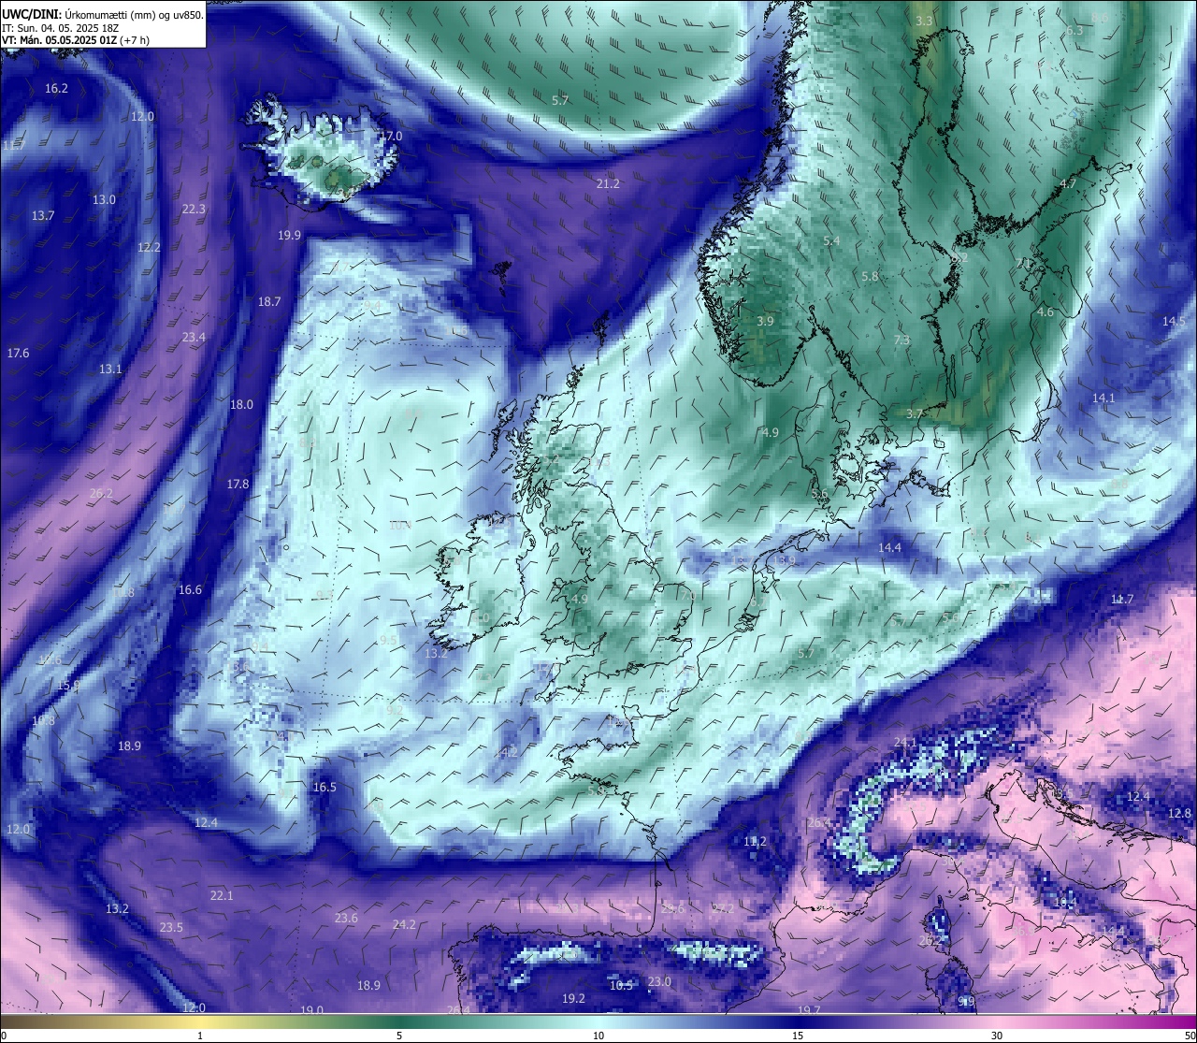Click the 24.1 value label
Image resolution: width=1197 pixels, height=1043 pixels.
(x=905, y=743)
